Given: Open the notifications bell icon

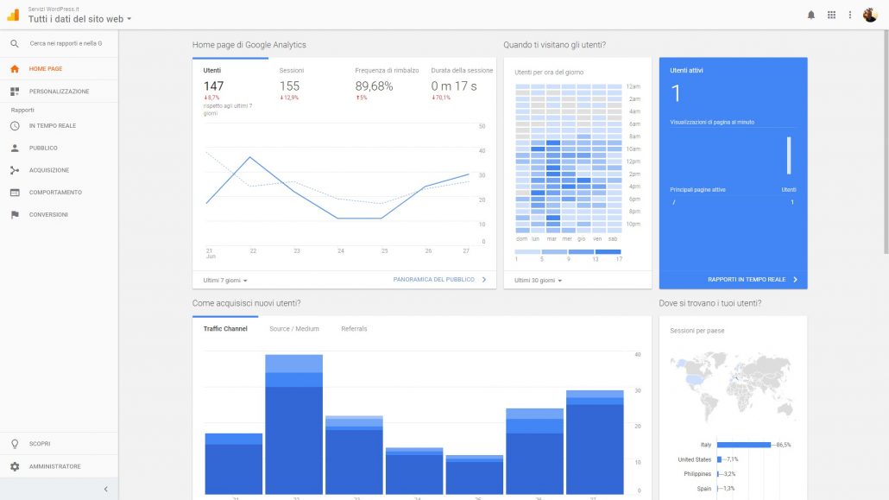Looking at the screenshot, I should coord(810,16).
